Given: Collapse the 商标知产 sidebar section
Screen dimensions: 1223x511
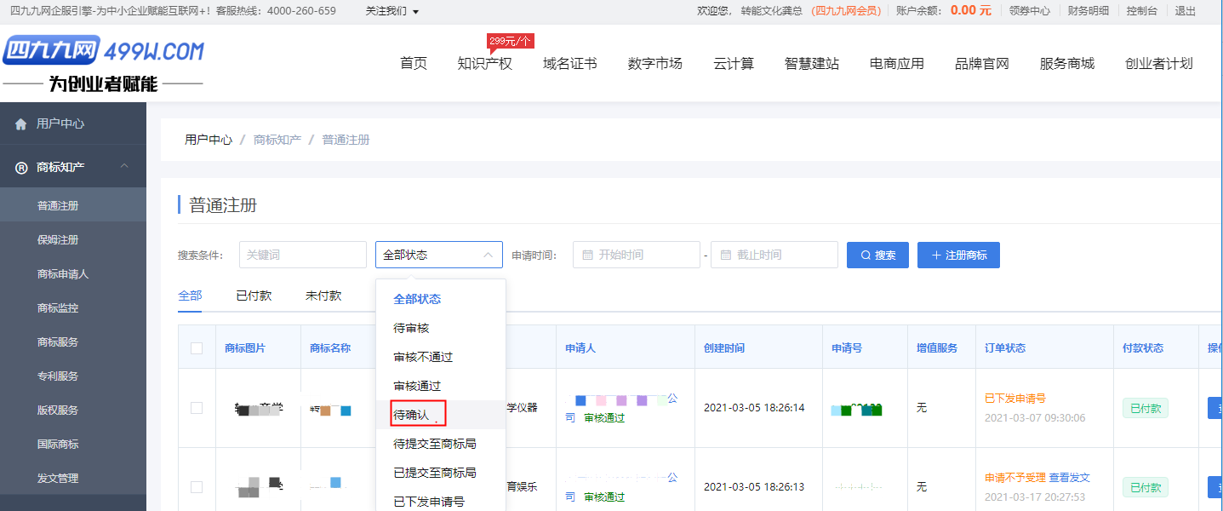Looking at the screenshot, I should click(124, 167).
